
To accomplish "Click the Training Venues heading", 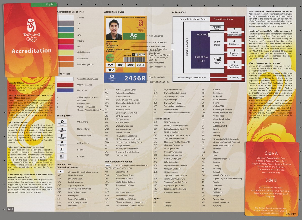I will (162, 119).
